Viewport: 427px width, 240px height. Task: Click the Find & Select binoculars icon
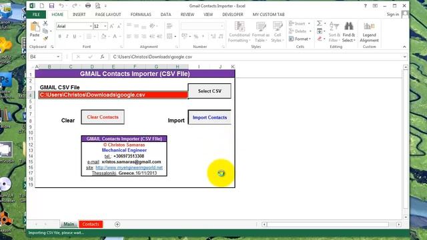(x=348, y=27)
